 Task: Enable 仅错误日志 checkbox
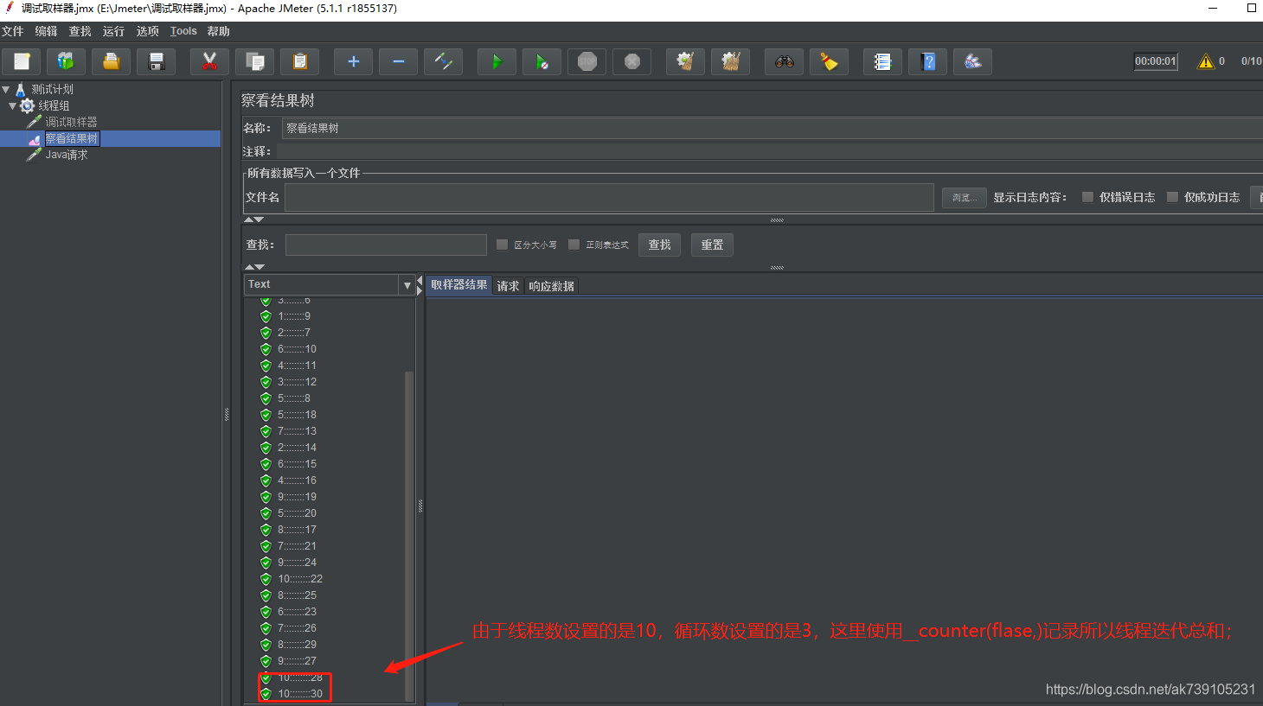(x=1088, y=197)
